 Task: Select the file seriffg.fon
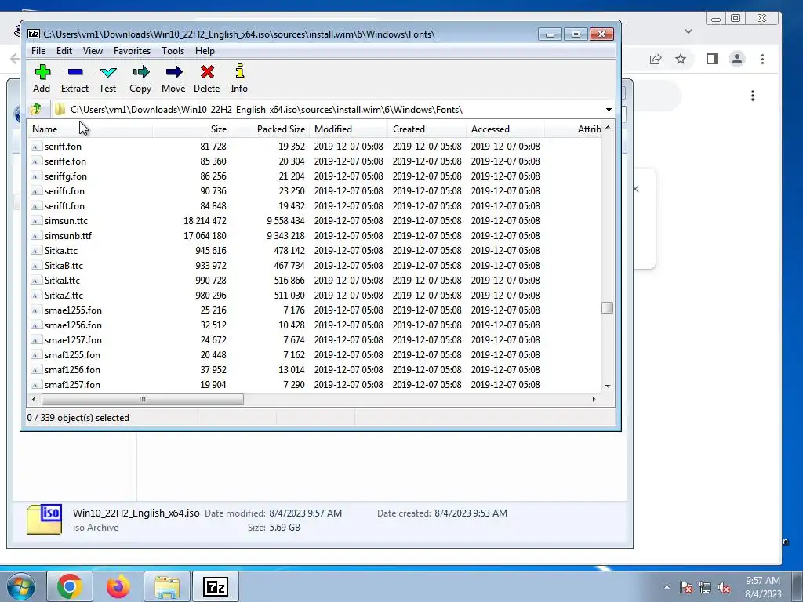tap(66, 176)
